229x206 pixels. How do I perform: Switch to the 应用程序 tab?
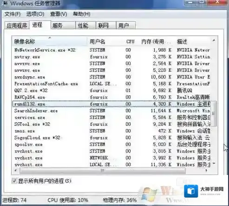point(17,25)
